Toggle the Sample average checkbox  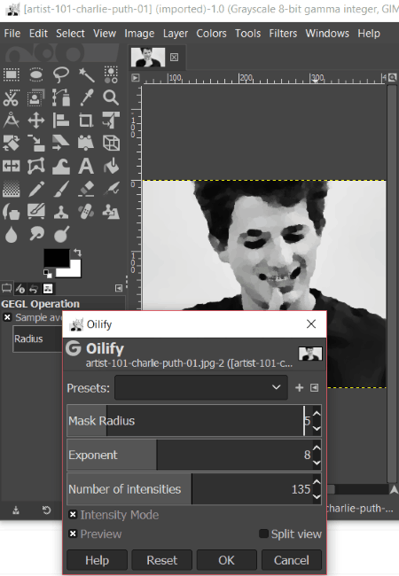tap(7, 317)
